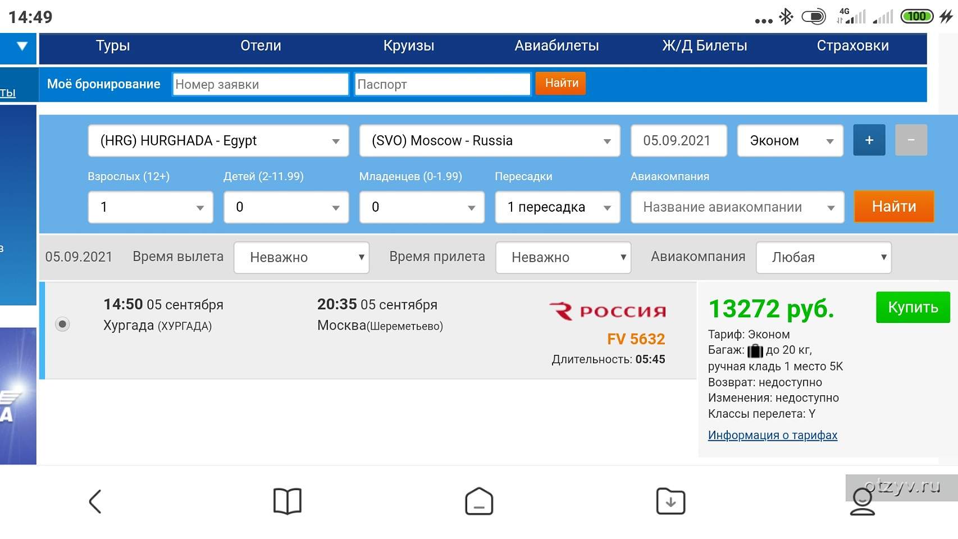Expand the '1 пересадка' transfers dropdown
The height and width of the screenshot is (539, 958).
(x=557, y=207)
